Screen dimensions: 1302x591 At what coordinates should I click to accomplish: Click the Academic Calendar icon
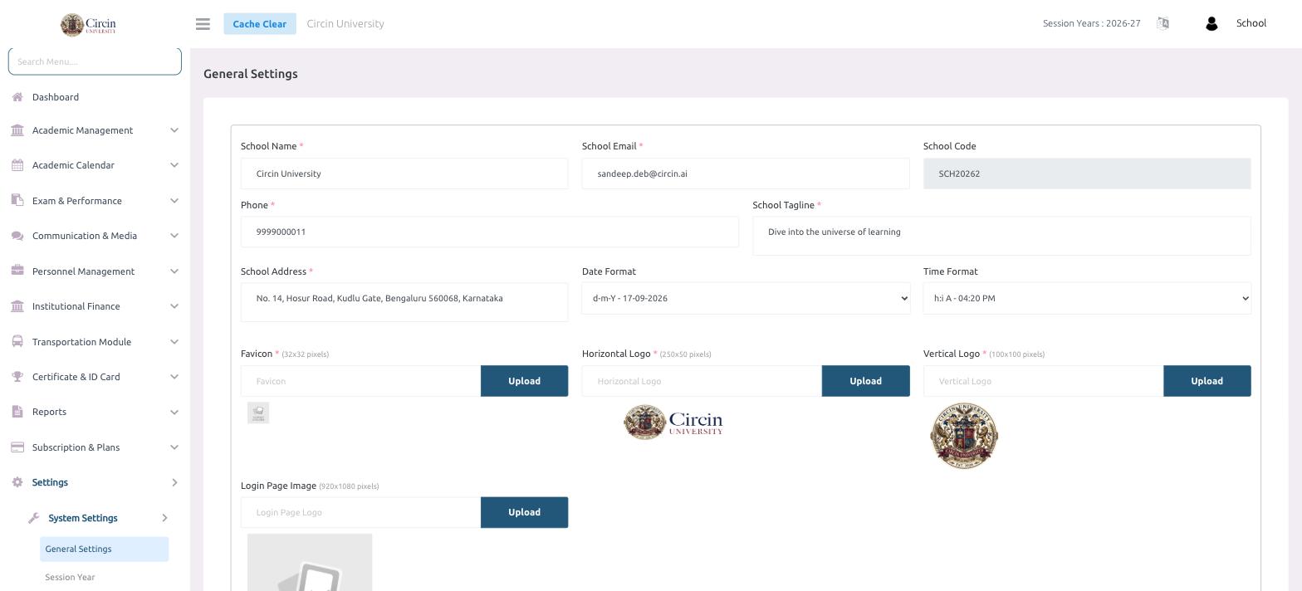(x=17, y=165)
